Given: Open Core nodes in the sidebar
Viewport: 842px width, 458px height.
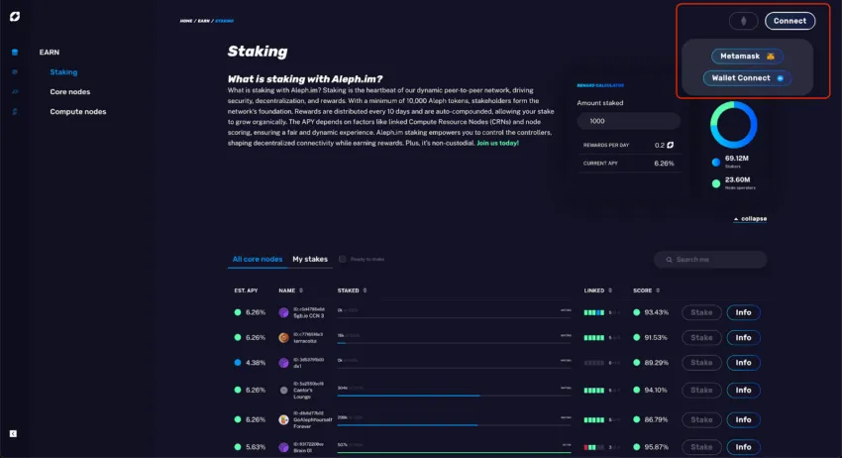Looking at the screenshot, I should pyautogui.click(x=69, y=92).
